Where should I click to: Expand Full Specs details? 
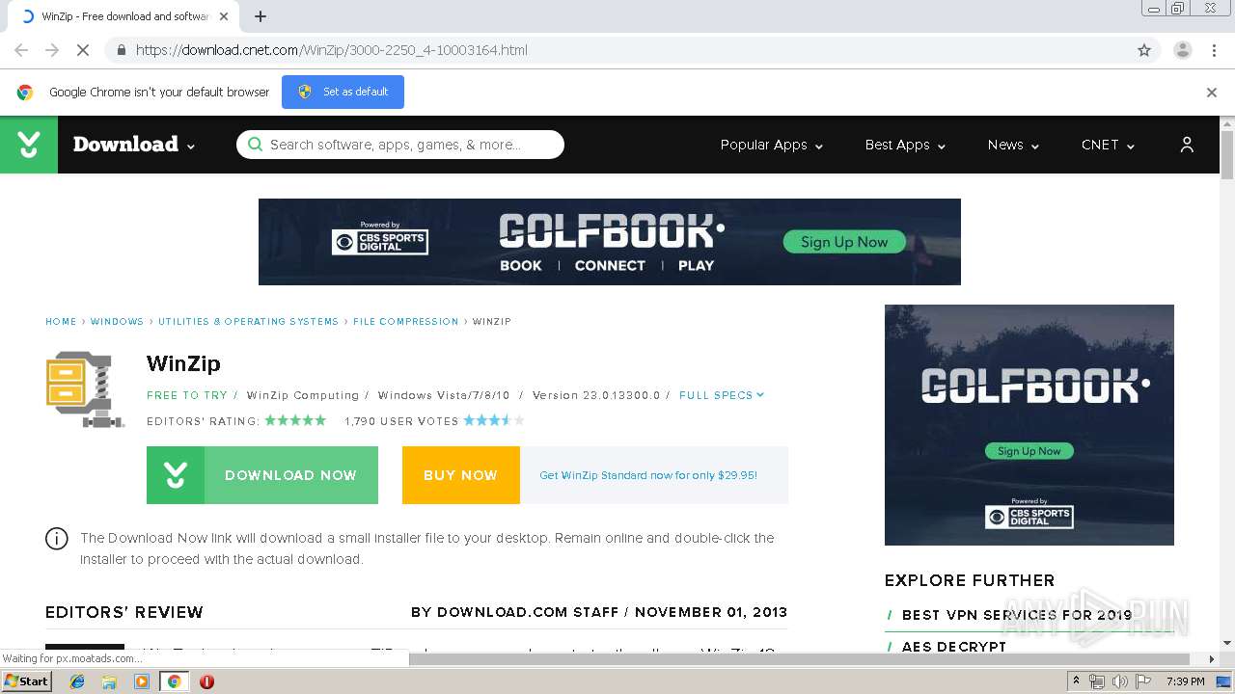(722, 395)
